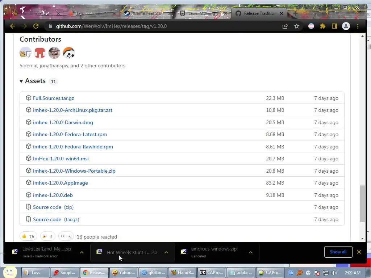Collapse the Assets section
The height and width of the screenshot is (278, 371).
33,81
